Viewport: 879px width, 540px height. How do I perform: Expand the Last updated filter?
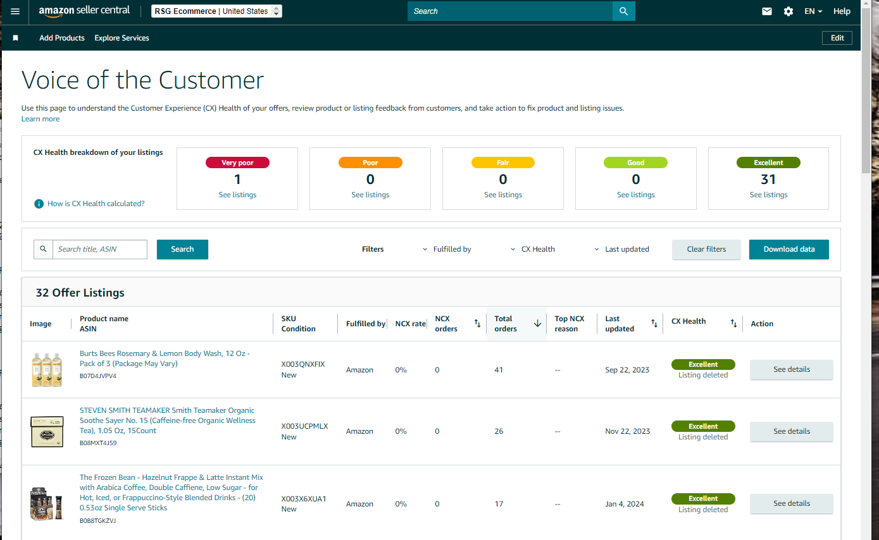click(621, 249)
